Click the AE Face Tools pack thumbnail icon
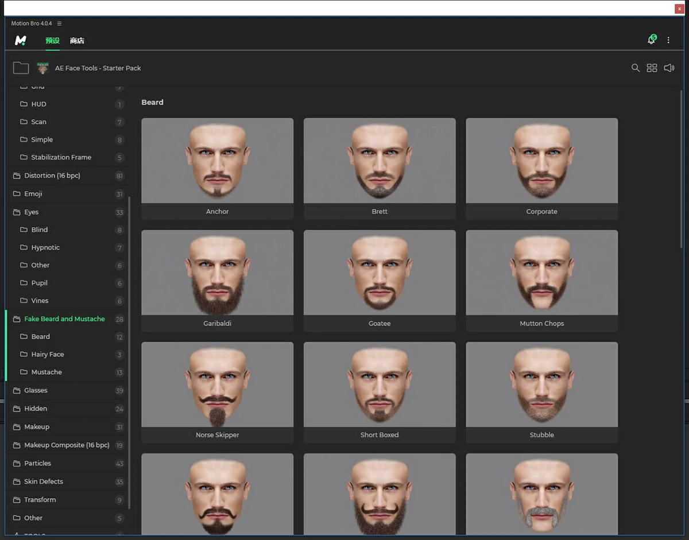Screen dimensions: 689x540 (x=43, y=68)
